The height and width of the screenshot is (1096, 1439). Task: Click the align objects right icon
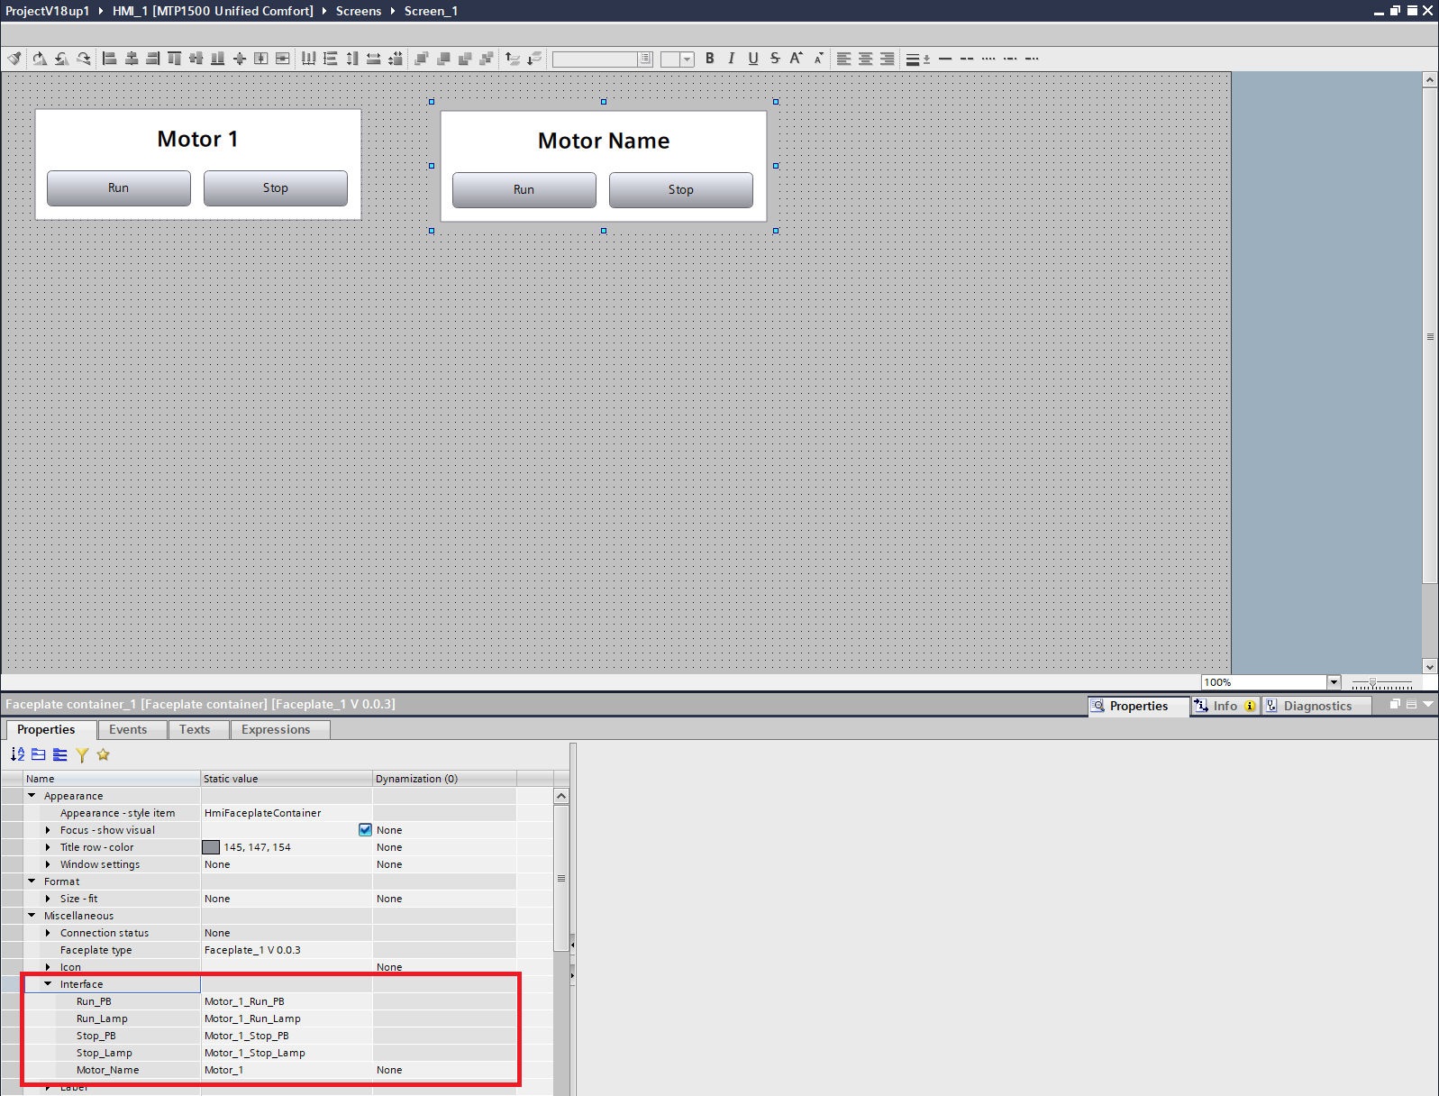click(153, 59)
